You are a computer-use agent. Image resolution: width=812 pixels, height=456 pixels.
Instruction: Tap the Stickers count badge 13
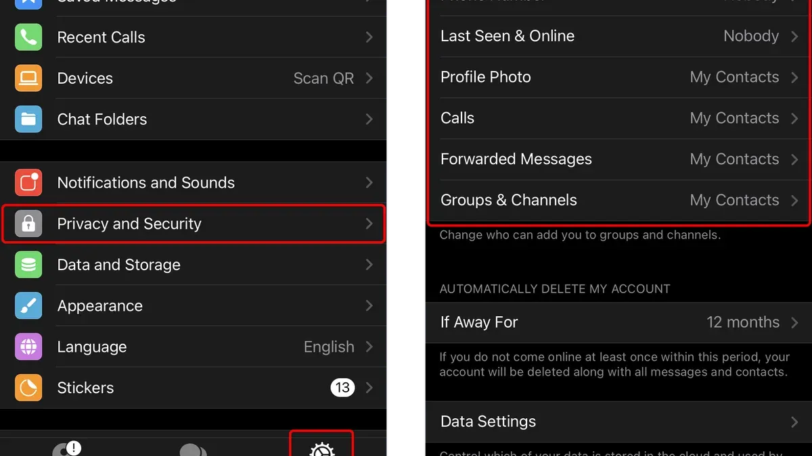click(x=342, y=388)
